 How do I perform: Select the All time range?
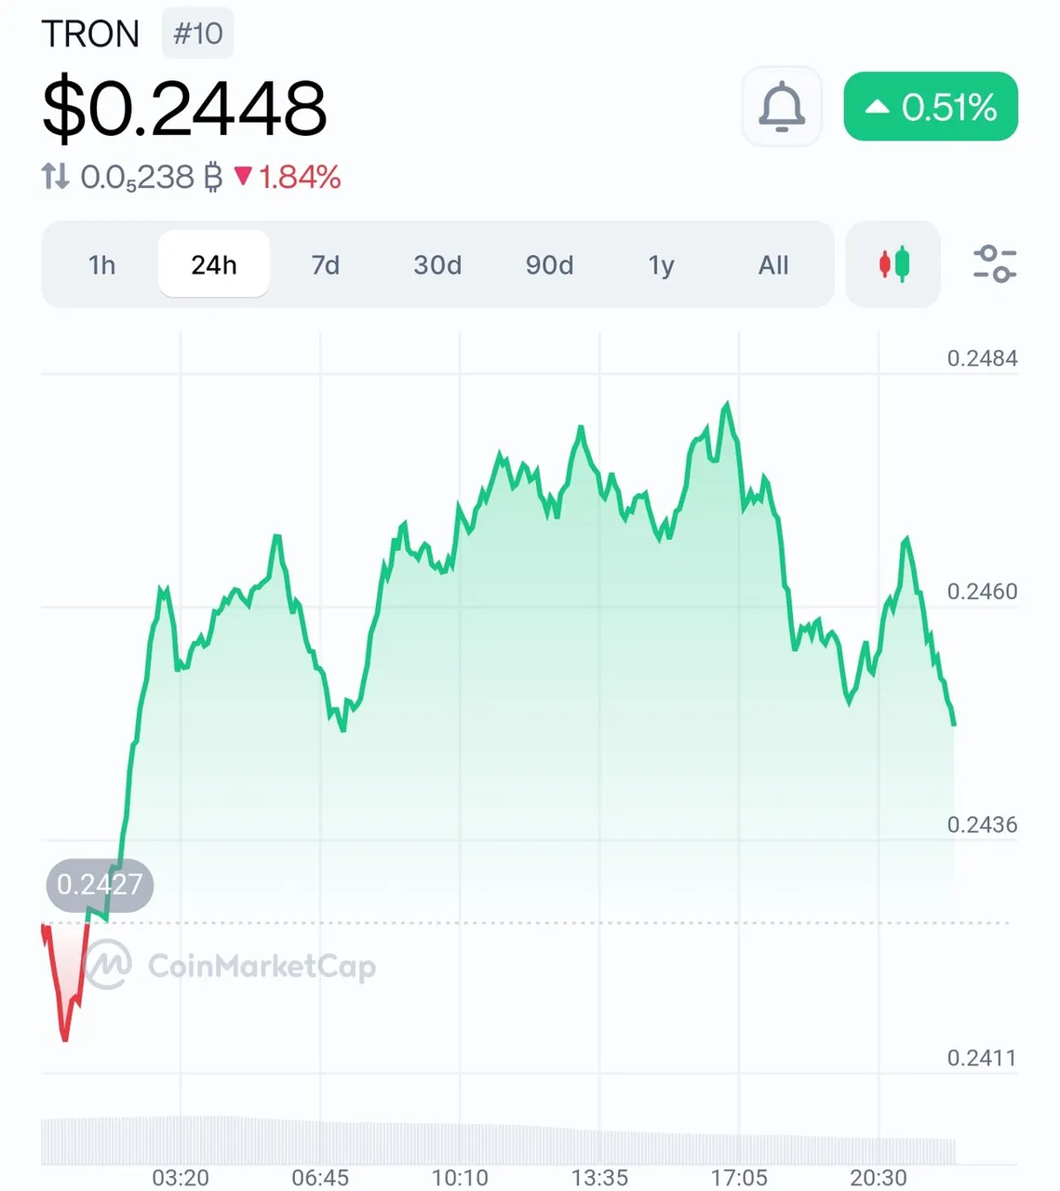click(773, 265)
